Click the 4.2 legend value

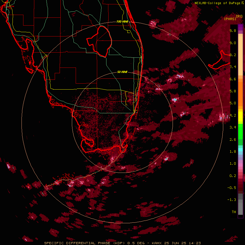(x=233, y=115)
